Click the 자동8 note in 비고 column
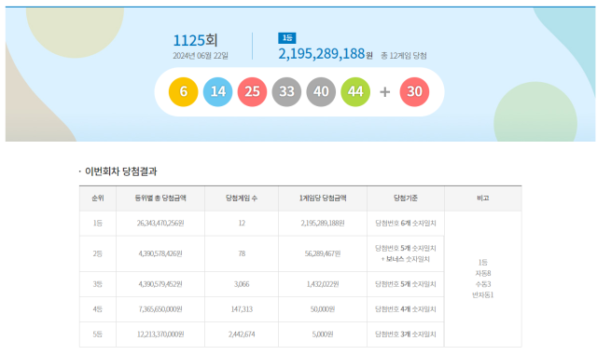Screen dimensions: 597x355 483,274
